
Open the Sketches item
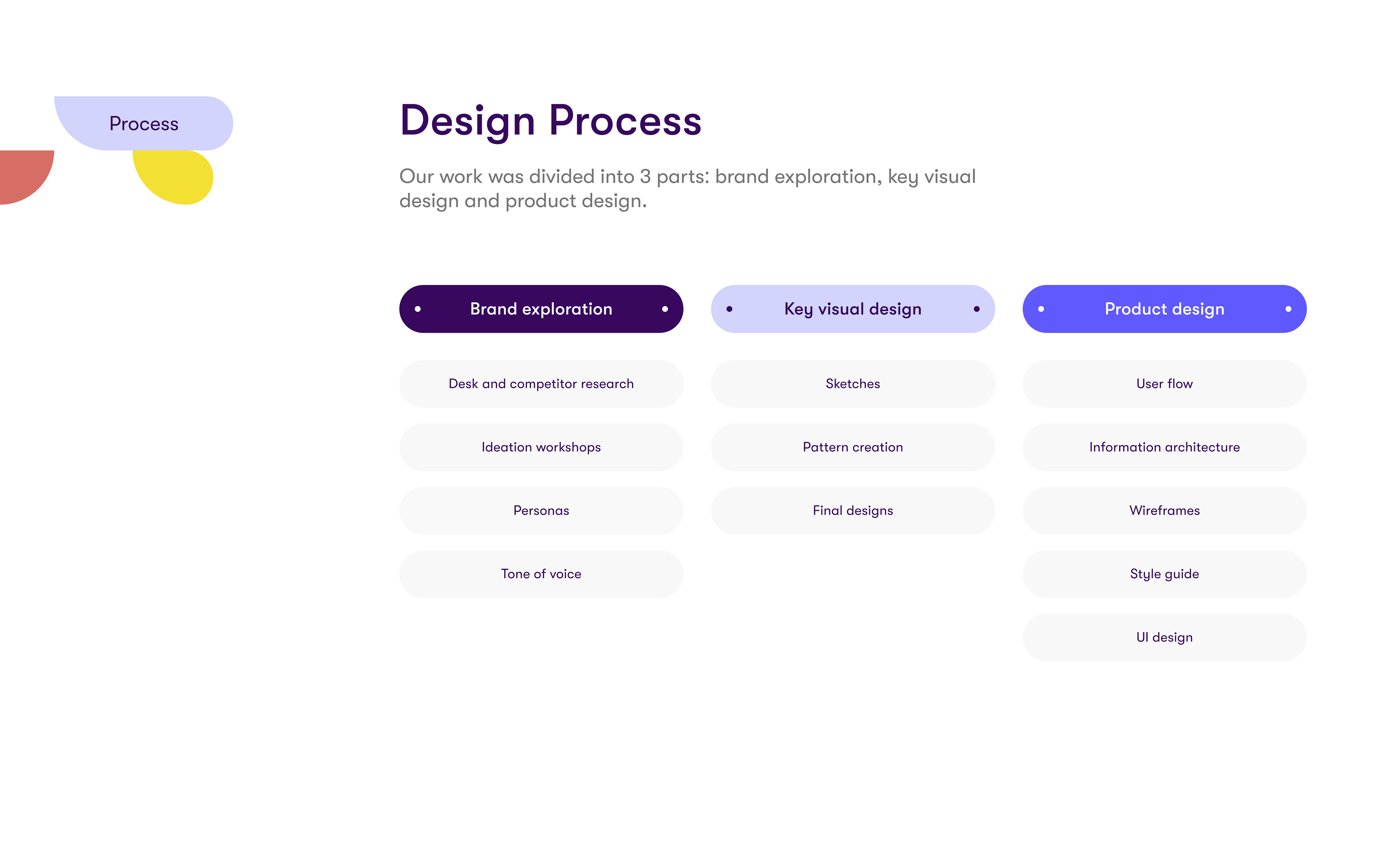click(x=853, y=384)
